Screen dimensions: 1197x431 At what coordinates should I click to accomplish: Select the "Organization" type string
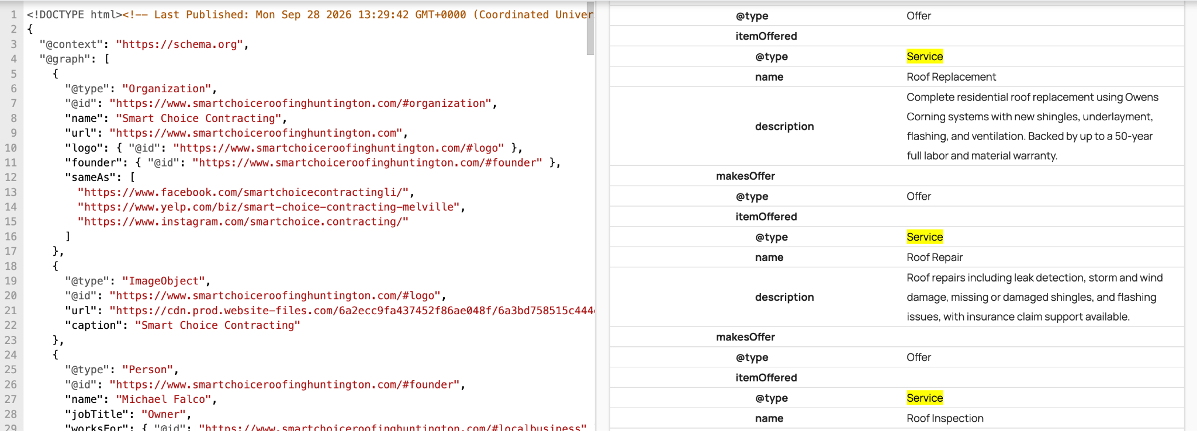(x=167, y=89)
